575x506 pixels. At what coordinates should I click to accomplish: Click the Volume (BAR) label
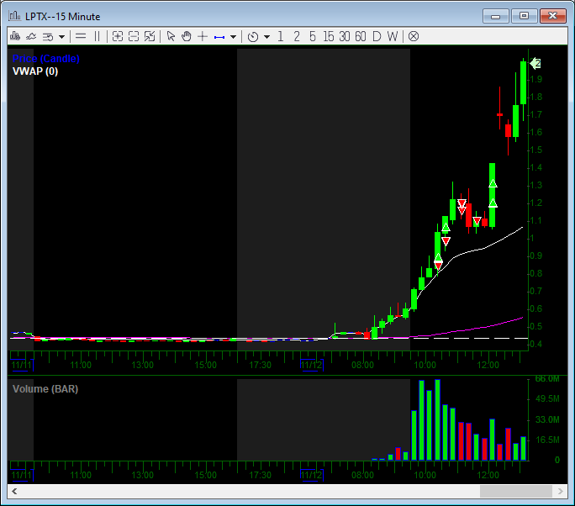[x=45, y=389]
